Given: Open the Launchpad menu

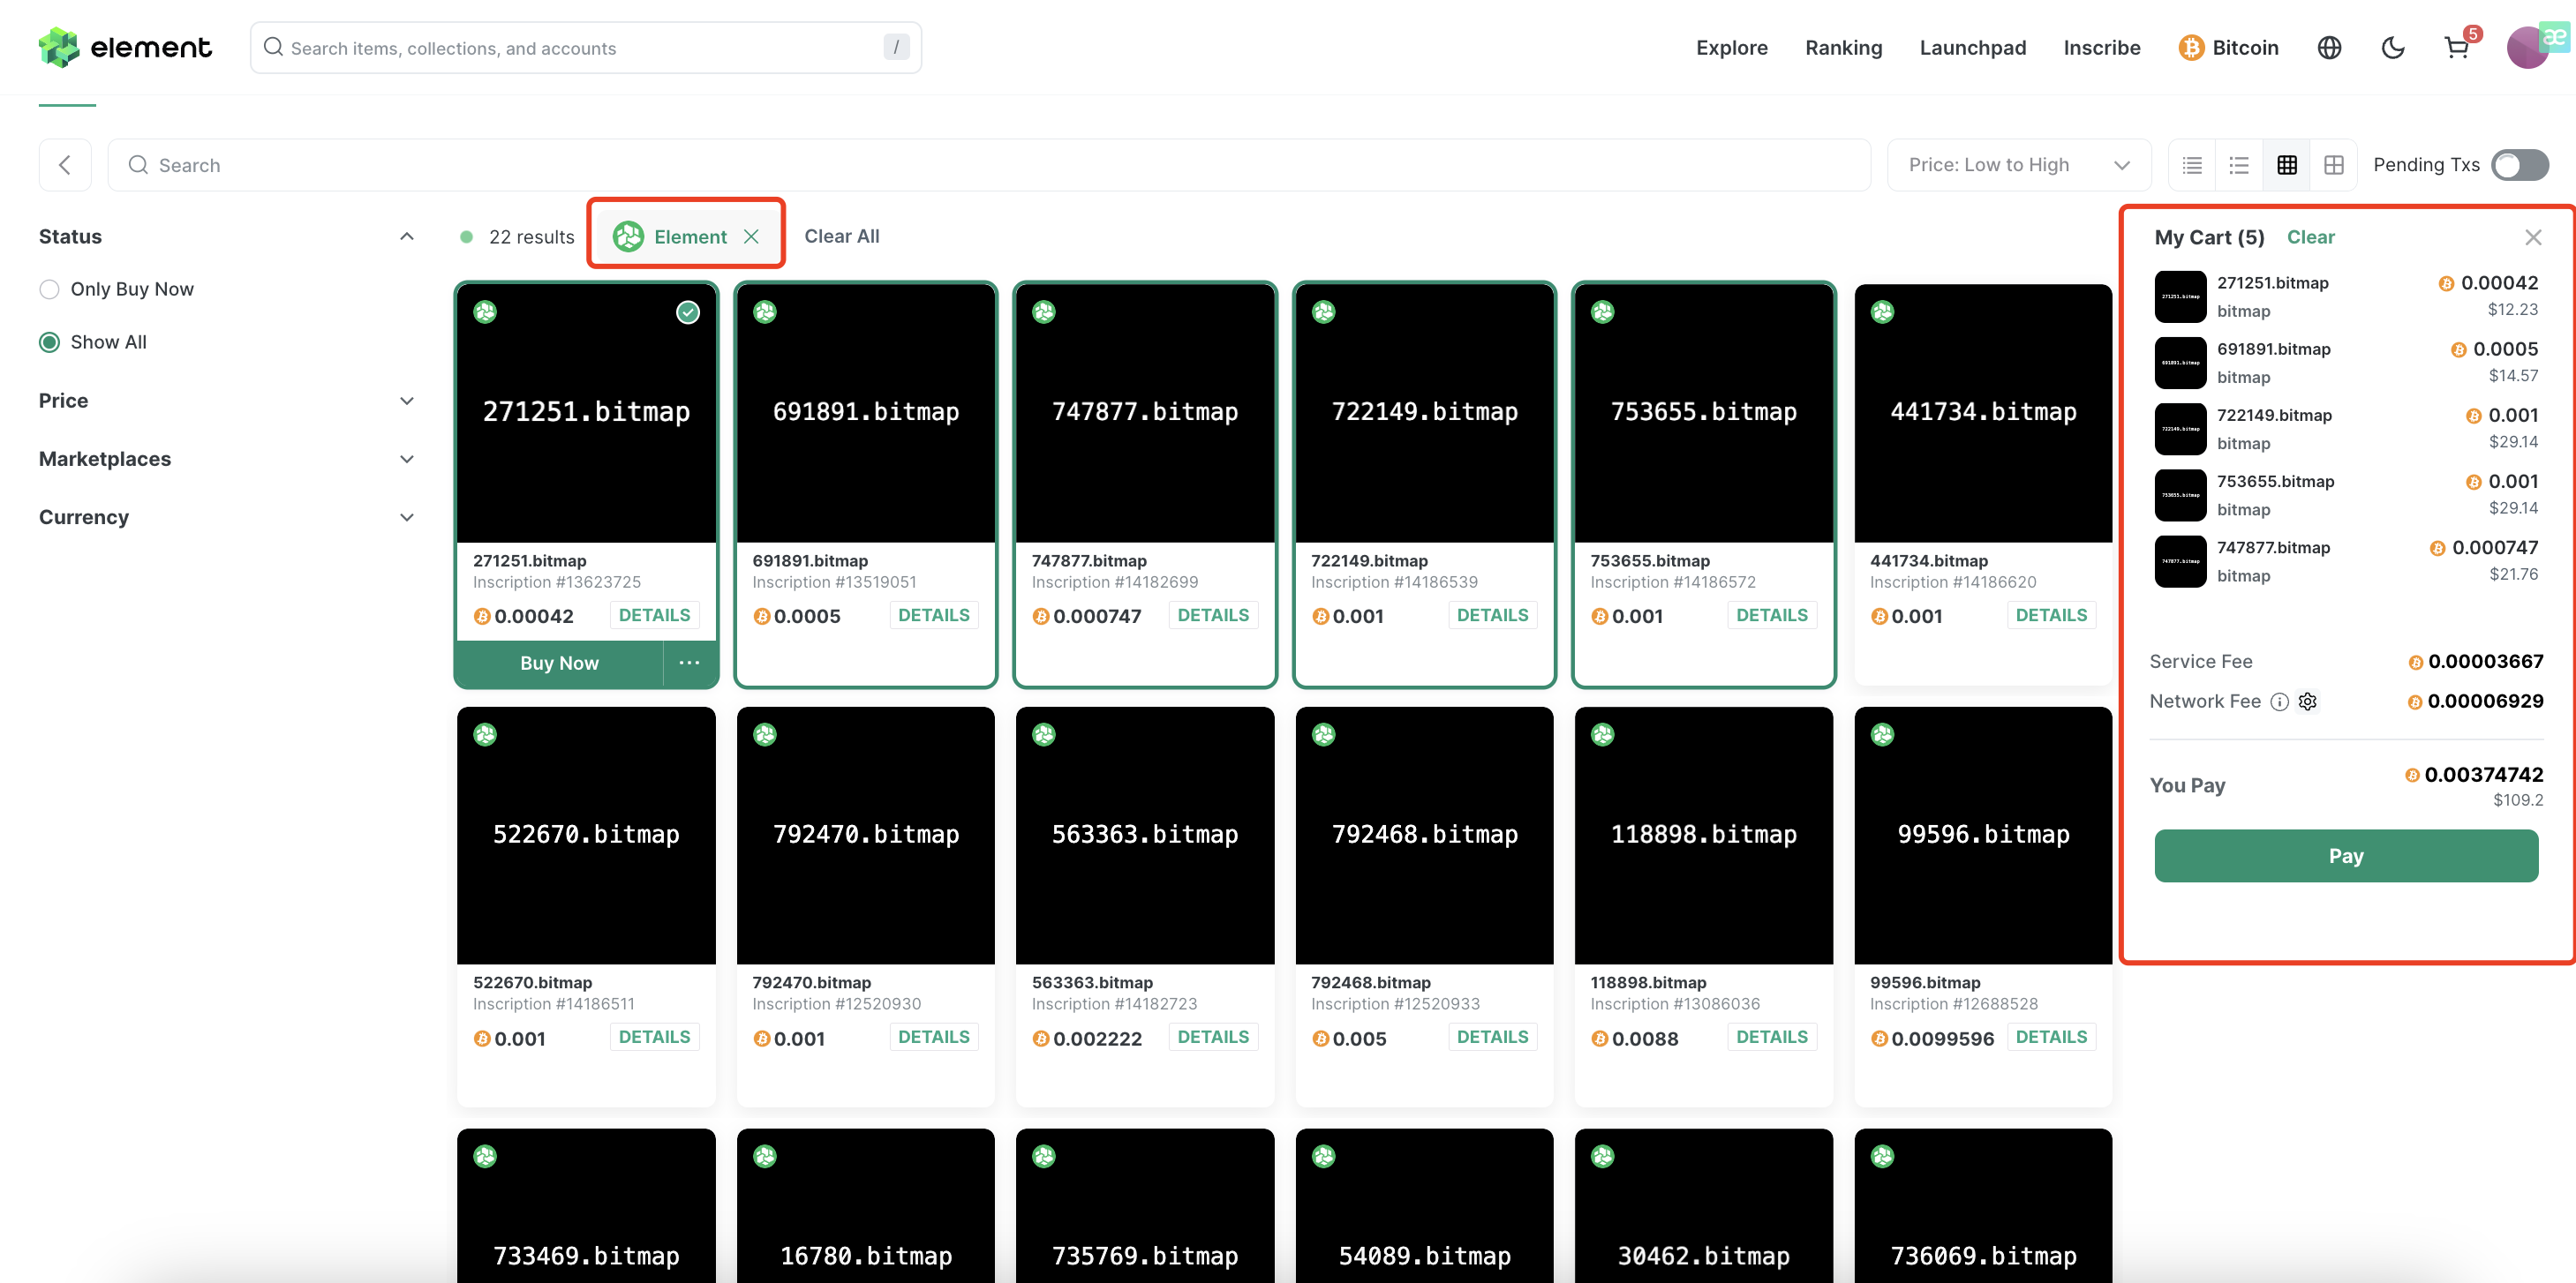Looking at the screenshot, I should (1972, 48).
